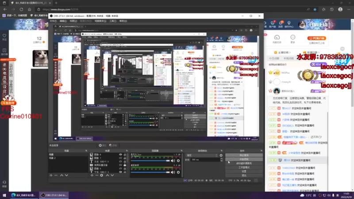Open transition properties gear in 转场特效
This screenshot has height=199, width=354.
221,155
